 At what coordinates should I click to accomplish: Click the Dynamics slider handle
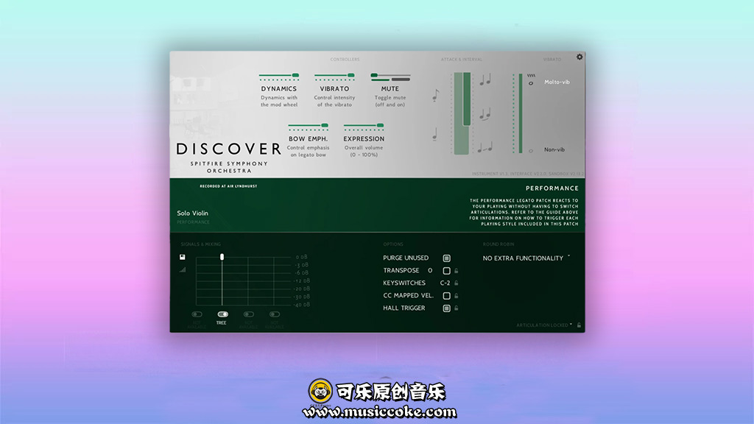[295, 75]
